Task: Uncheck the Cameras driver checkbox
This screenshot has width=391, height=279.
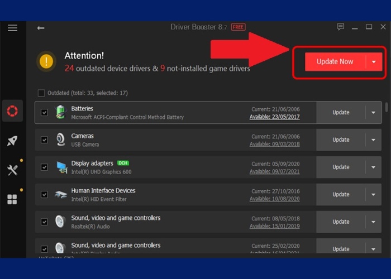Action: pyautogui.click(x=44, y=140)
